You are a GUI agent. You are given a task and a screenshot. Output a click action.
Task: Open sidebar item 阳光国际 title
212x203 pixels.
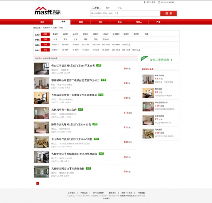point(159,130)
